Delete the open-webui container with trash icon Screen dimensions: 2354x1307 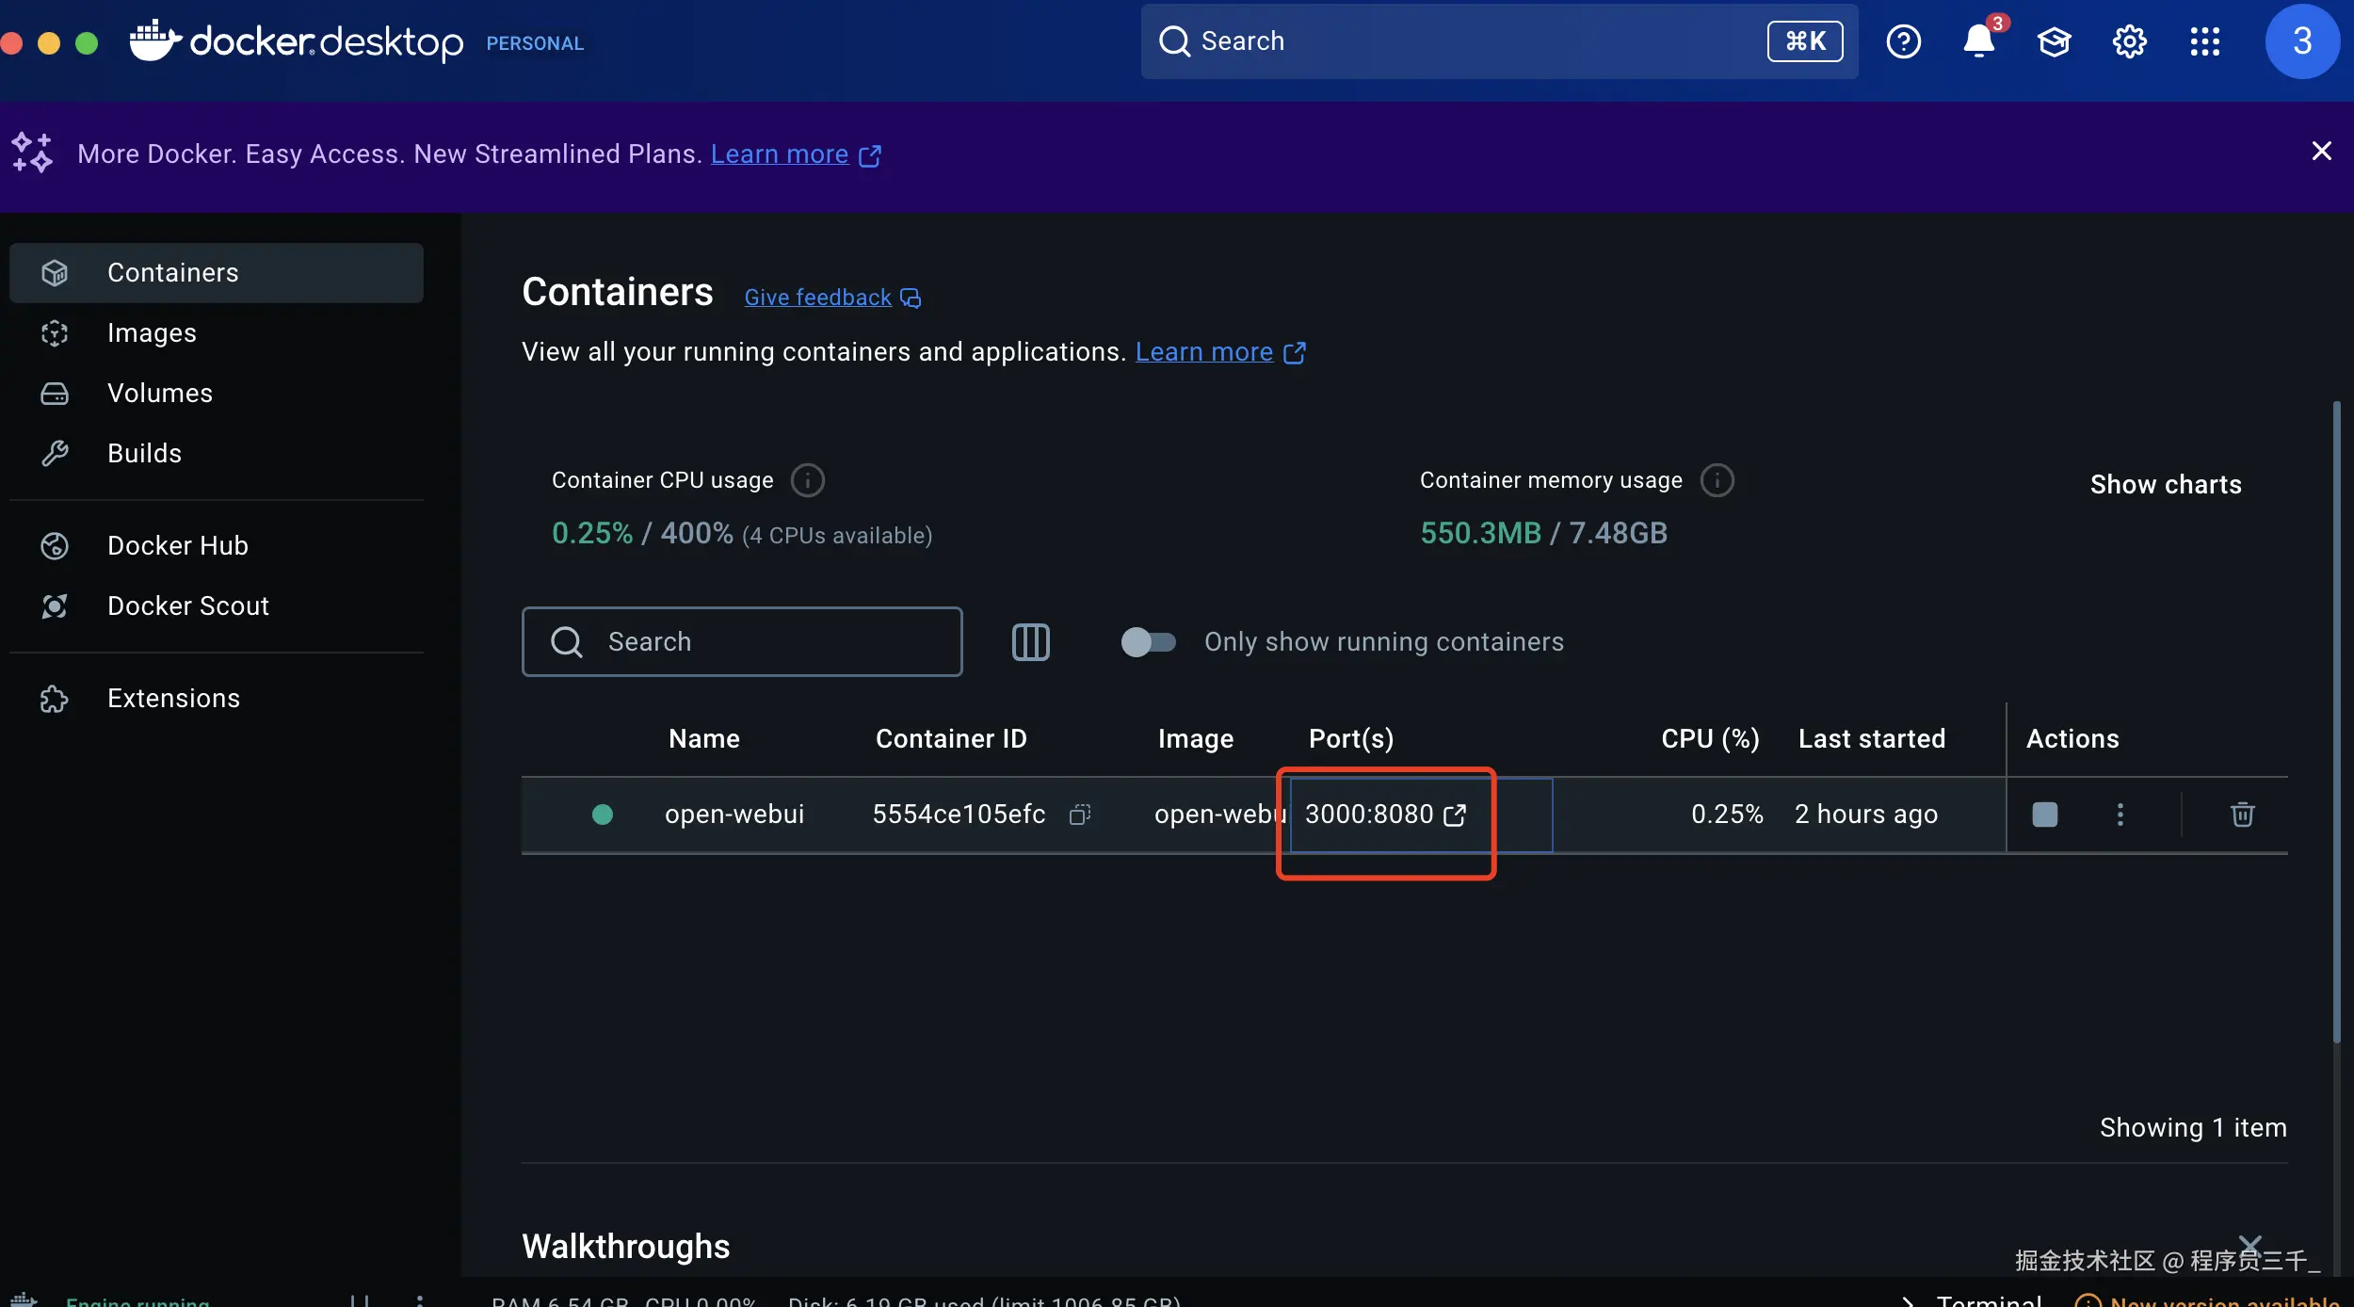coord(2242,814)
